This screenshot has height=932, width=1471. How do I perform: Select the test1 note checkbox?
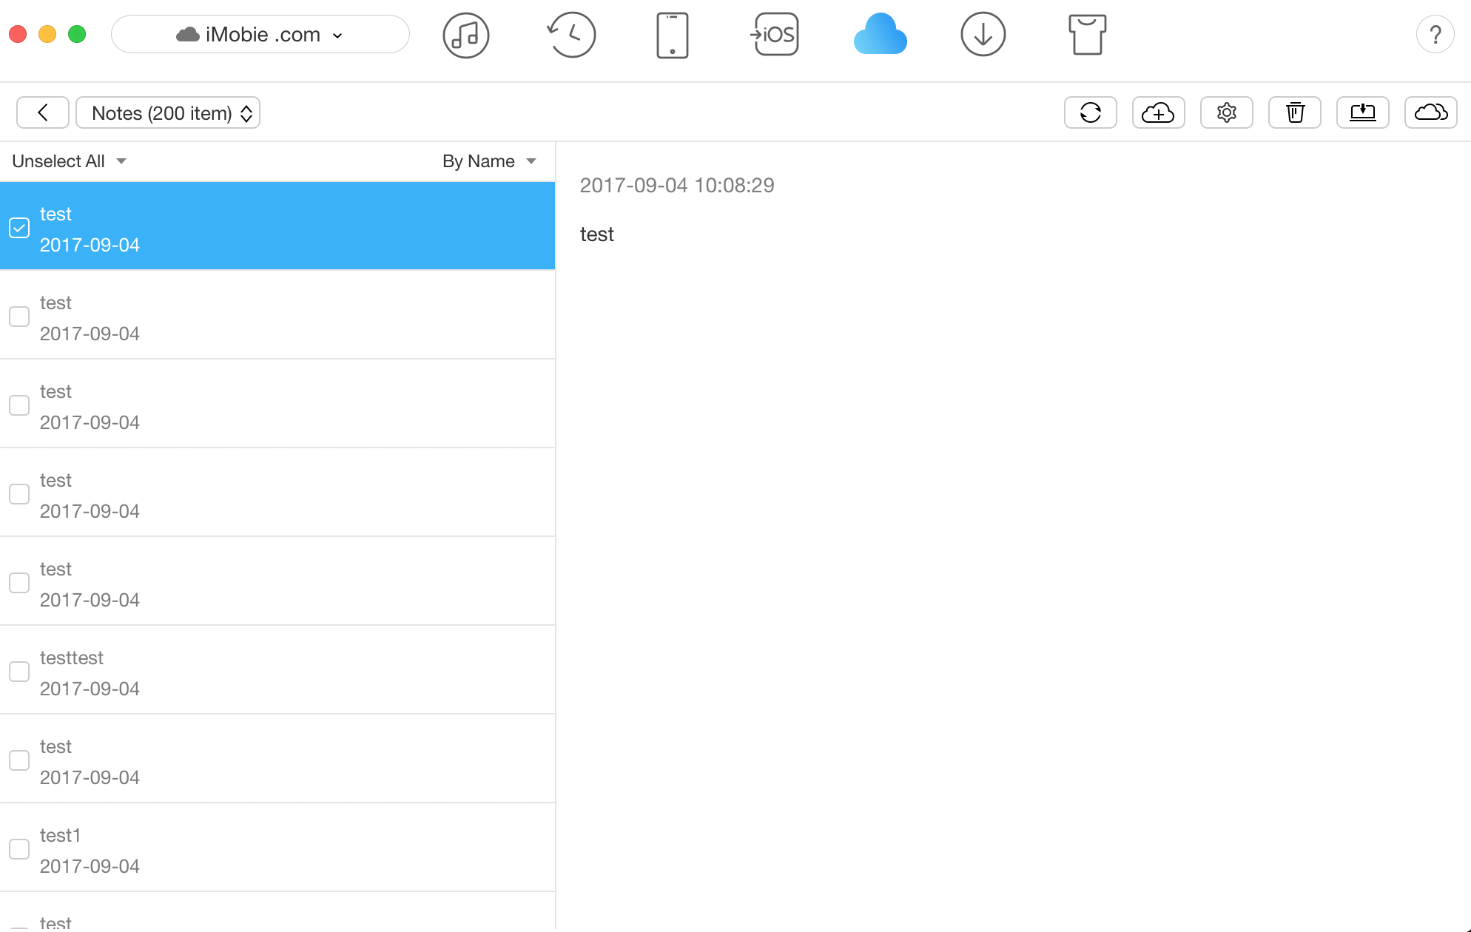coord(18,848)
